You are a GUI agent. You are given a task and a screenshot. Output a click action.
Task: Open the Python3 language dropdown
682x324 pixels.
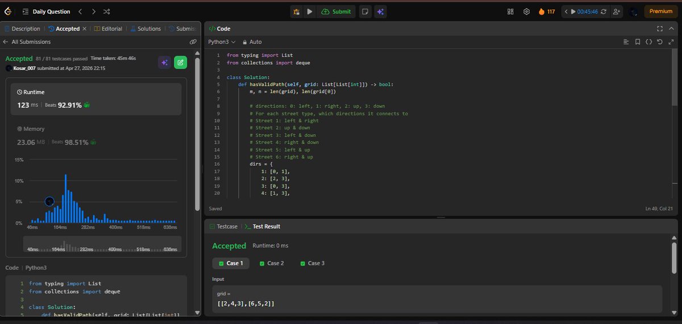(222, 41)
